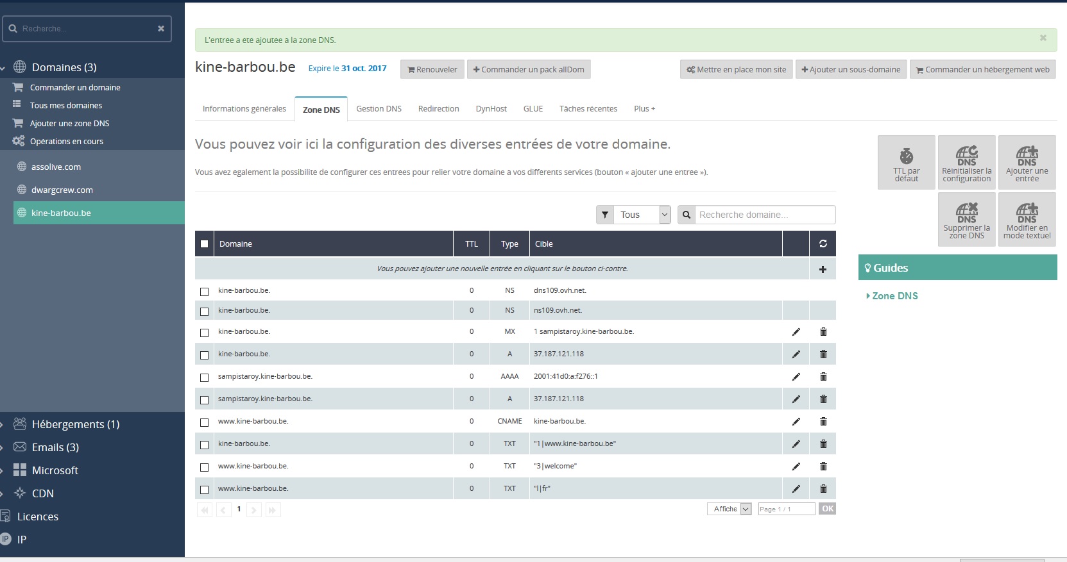This screenshot has width=1067, height=562.
Task: Edit the TXT record "3|welcome"
Action: pyautogui.click(x=796, y=467)
